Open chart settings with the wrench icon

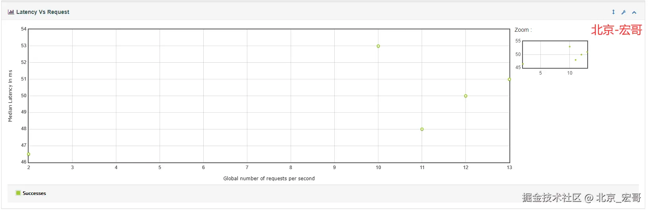(624, 12)
